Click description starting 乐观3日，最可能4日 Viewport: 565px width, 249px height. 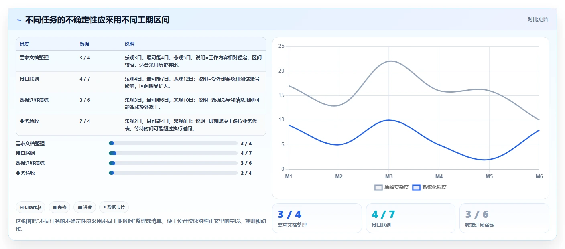(193, 61)
